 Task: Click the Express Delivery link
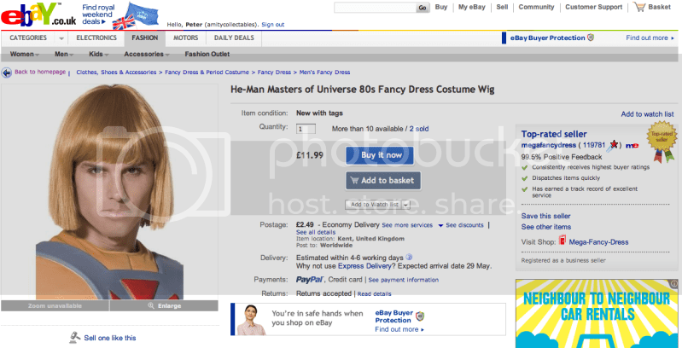(x=366, y=266)
